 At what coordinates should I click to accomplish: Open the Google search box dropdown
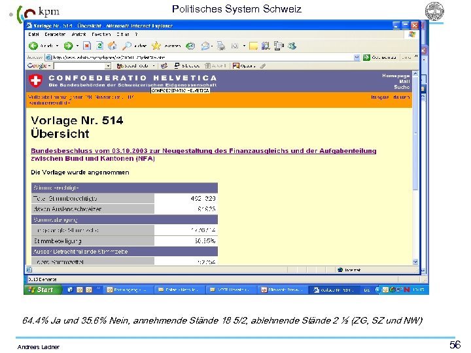click(108, 66)
